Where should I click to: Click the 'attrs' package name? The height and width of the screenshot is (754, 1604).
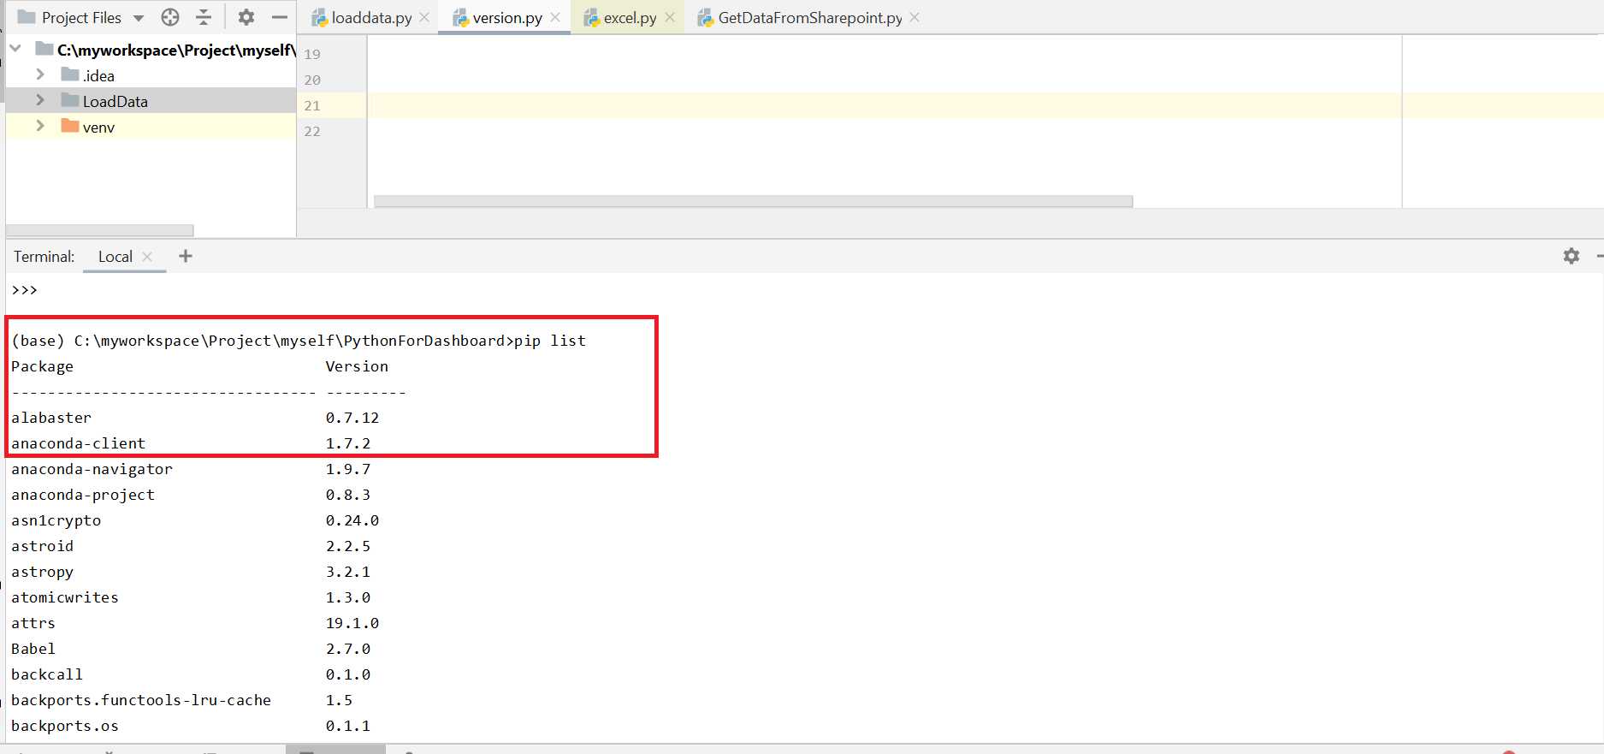[33, 623]
